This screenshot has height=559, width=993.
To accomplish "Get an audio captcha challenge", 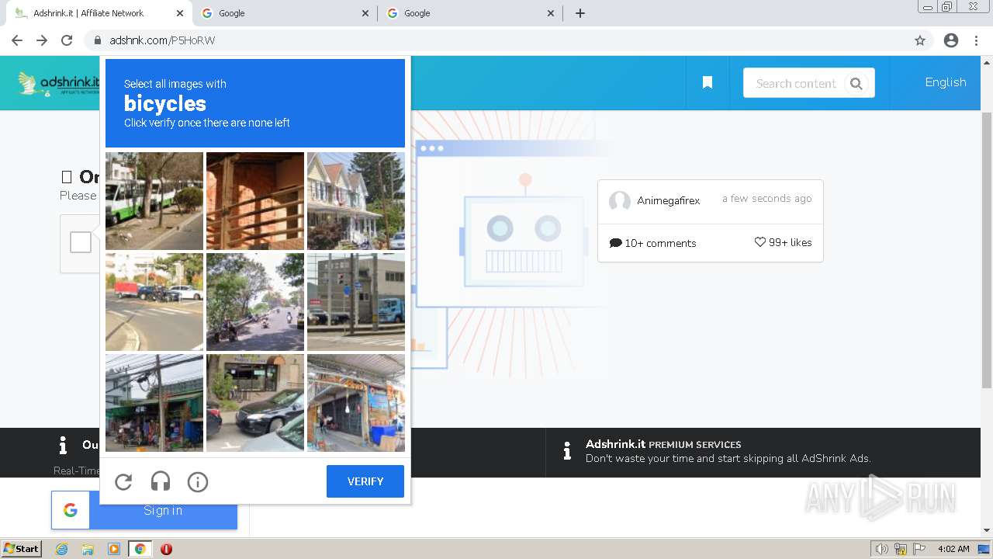I will tap(161, 482).
